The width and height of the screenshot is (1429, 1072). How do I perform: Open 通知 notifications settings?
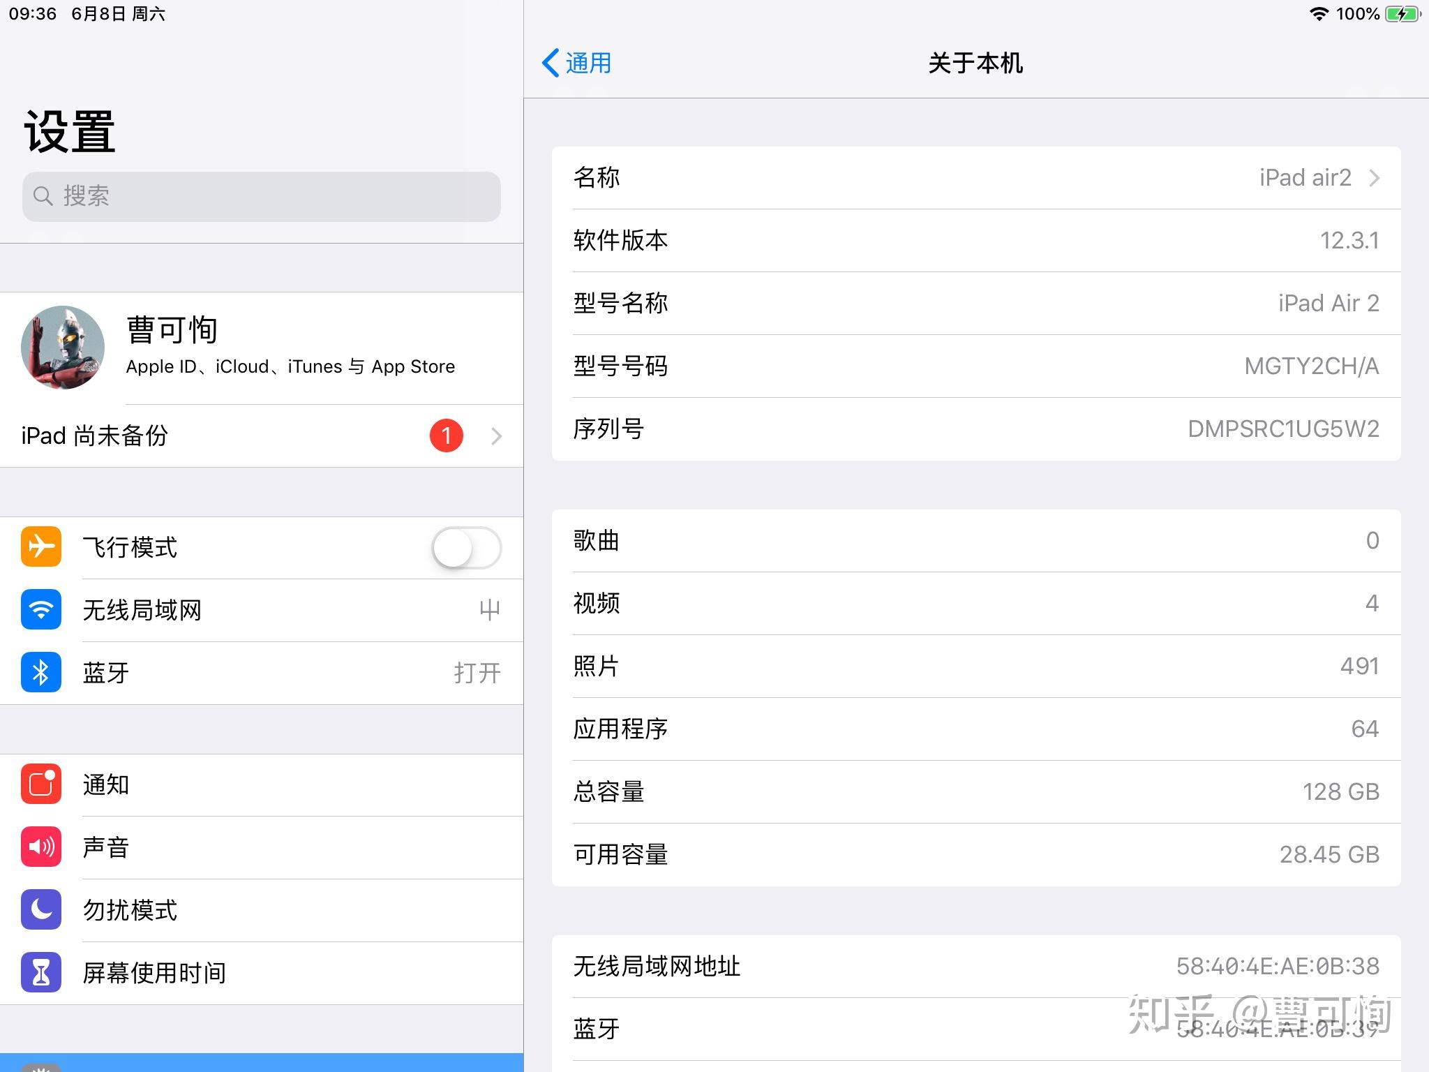[262, 784]
